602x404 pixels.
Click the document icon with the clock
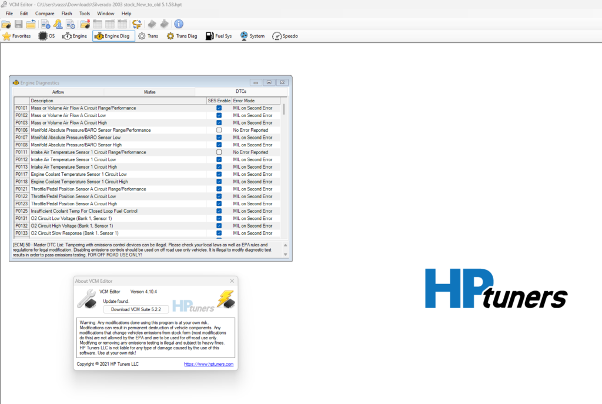tap(71, 24)
